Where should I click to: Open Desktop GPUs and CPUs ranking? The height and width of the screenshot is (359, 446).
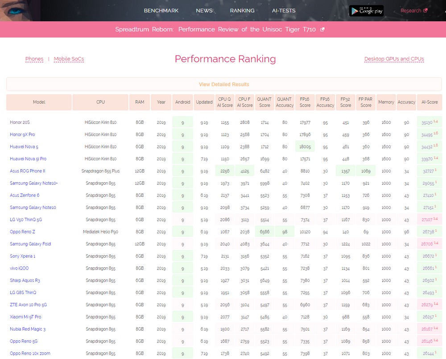(x=394, y=59)
